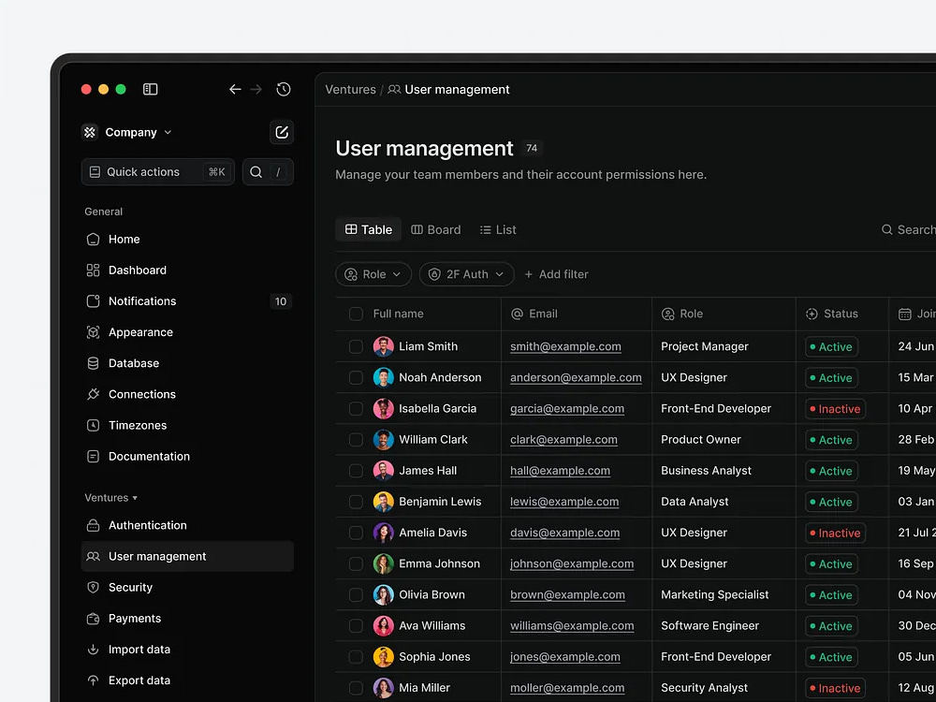The height and width of the screenshot is (702, 936).
Task: Click the Dashboard grid icon
Action: click(x=93, y=271)
